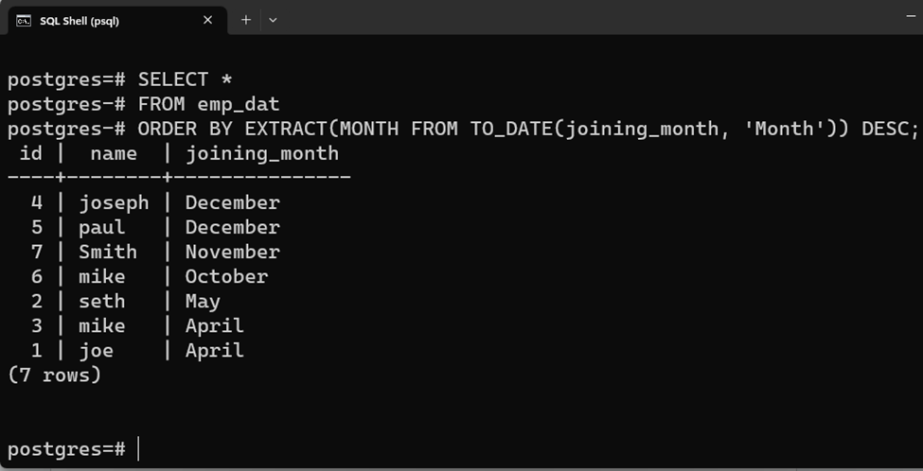
Task: Click the name column header
Action: tap(114, 154)
